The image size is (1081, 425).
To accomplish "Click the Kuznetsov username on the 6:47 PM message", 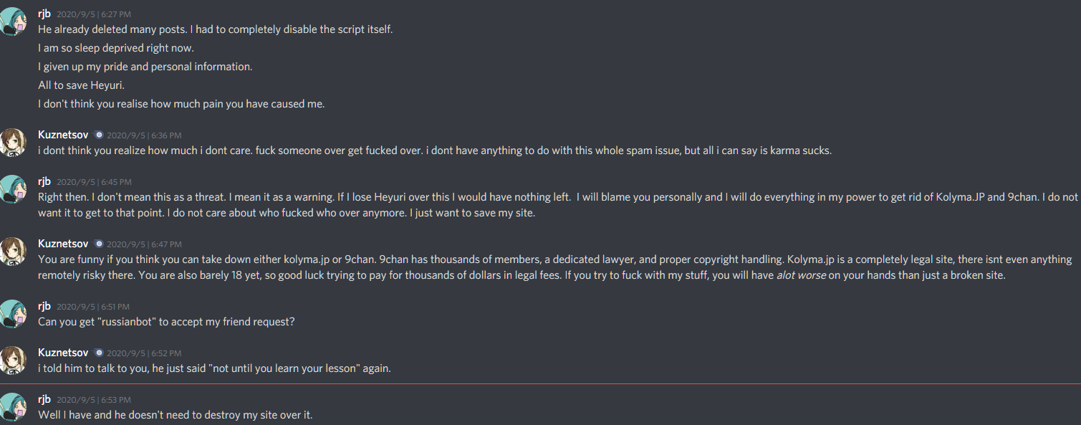I will click(x=63, y=244).
